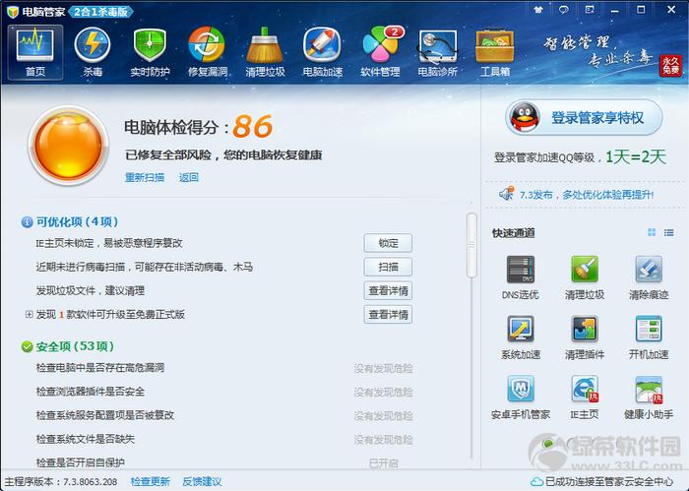Click the 返回 back link
Viewport: 689px width, 491px height.
pyautogui.click(x=189, y=177)
